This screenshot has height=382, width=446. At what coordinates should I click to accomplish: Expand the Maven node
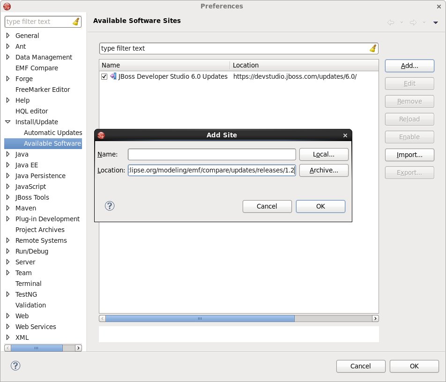click(x=8, y=208)
